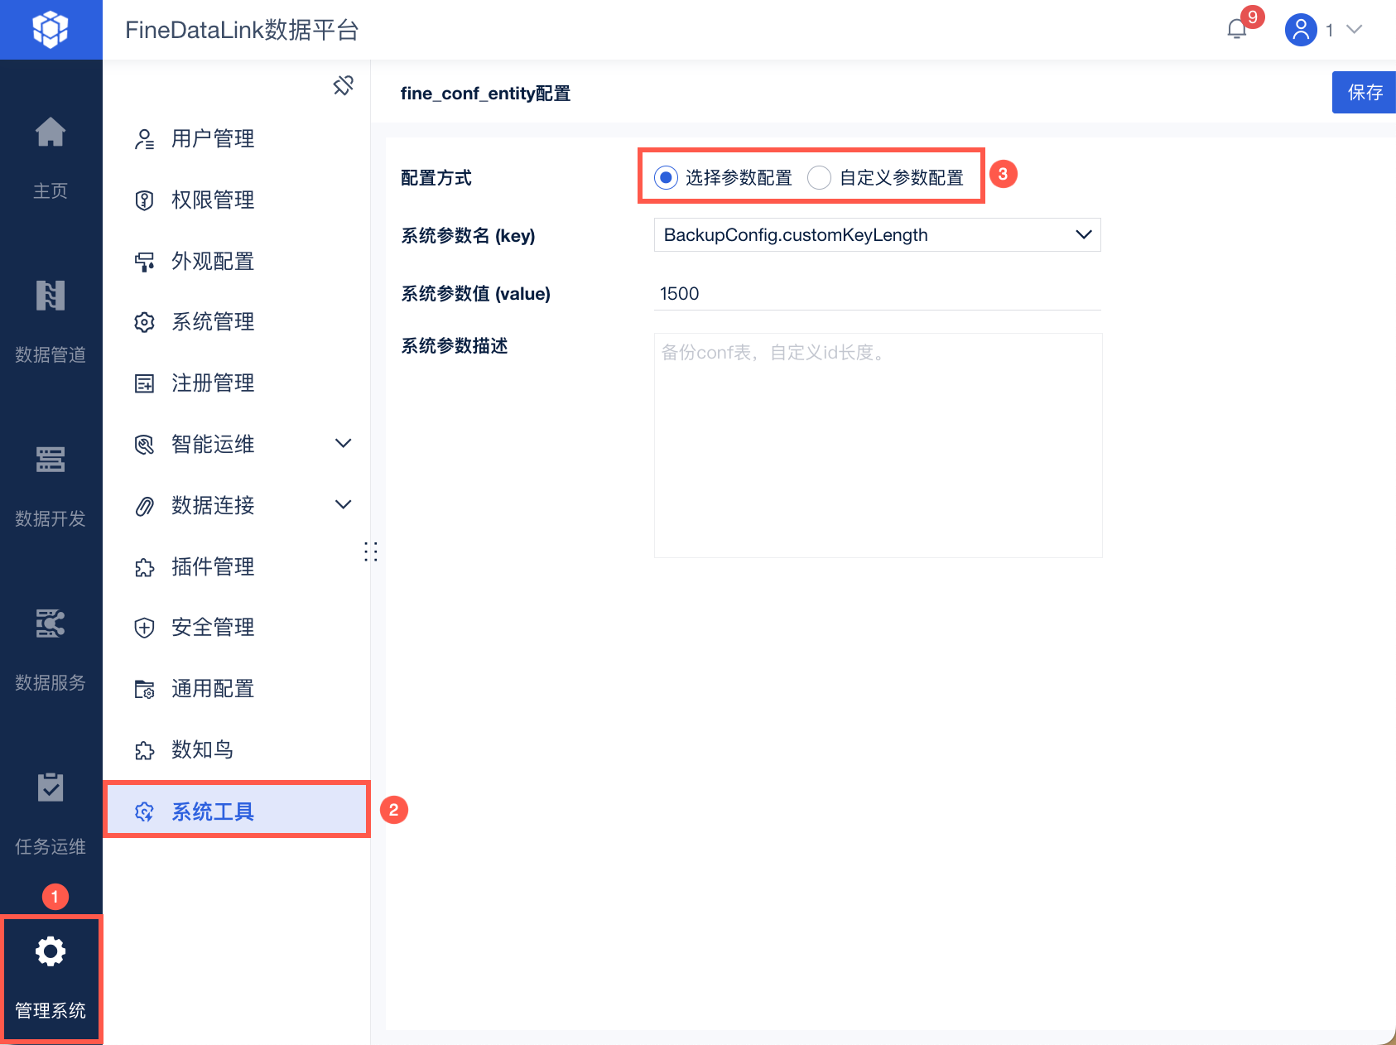Open the 数据服务 service icon

(x=51, y=624)
